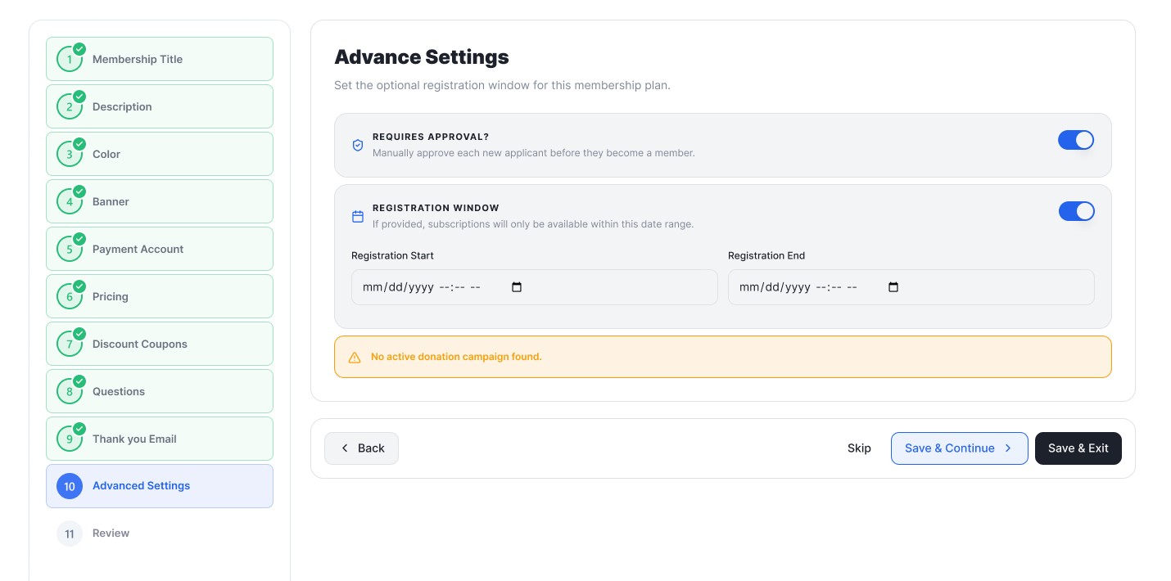Click the right chevron on Save & Continue
This screenshot has height=581, width=1171.
coord(1008,448)
